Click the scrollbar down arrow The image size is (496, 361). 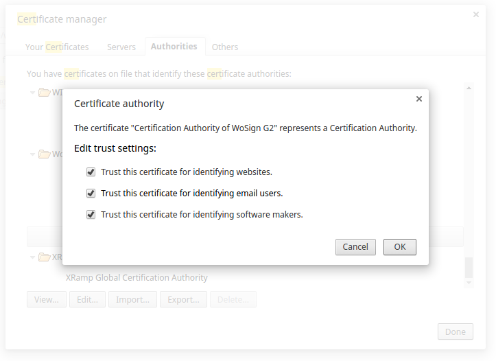(469, 282)
